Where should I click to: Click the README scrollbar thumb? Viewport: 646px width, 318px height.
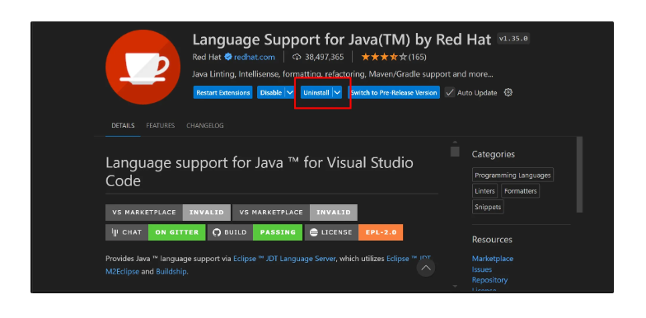click(455, 152)
